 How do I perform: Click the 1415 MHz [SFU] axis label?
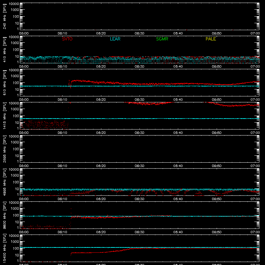click(x=5, y=116)
